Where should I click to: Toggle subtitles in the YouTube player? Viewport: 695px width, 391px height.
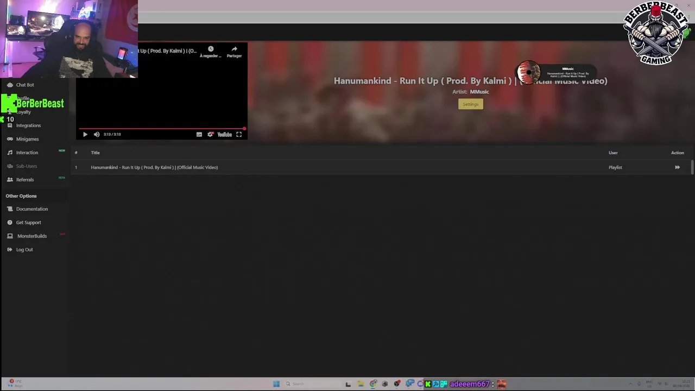(x=199, y=135)
